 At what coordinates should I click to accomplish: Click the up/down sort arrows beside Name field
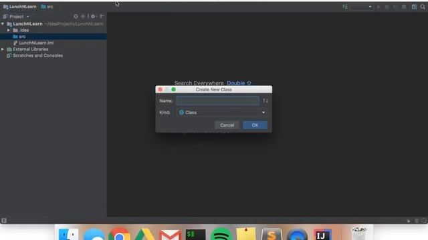(x=265, y=101)
